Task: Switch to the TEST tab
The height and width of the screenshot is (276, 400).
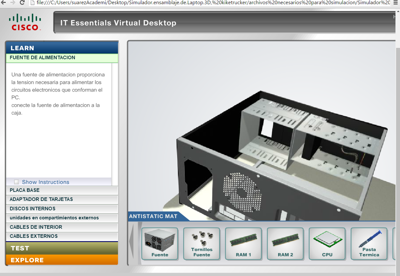Action: click(62, 248)
